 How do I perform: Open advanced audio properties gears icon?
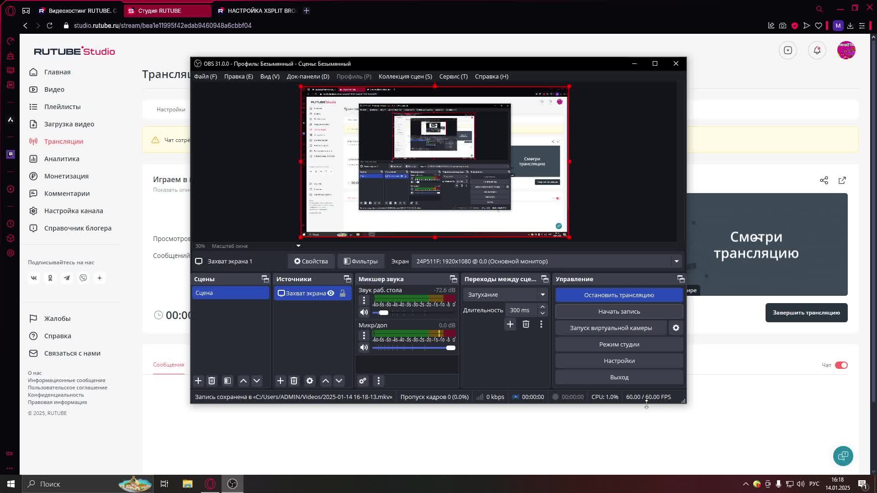(x=363, y=381)
